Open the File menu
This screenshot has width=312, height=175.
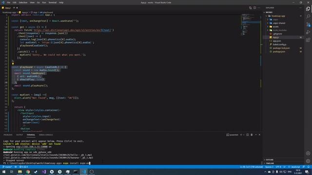[9, 2]
